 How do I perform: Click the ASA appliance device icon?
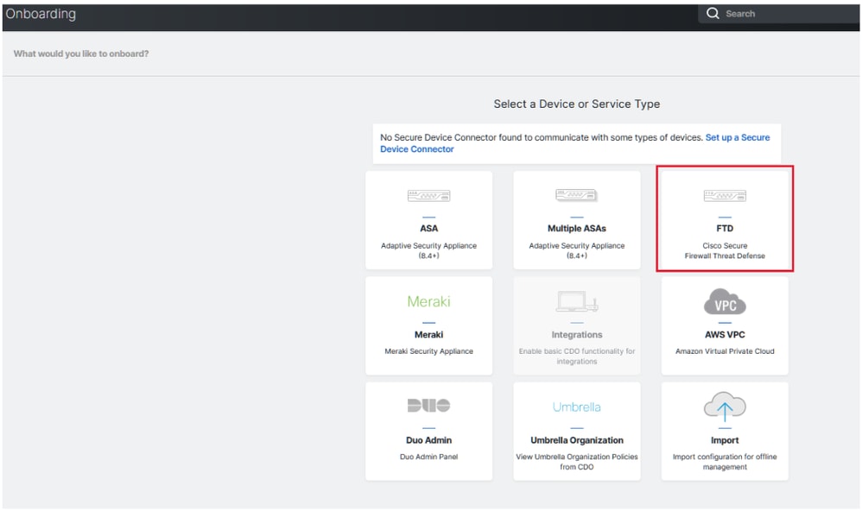(428, 196)
